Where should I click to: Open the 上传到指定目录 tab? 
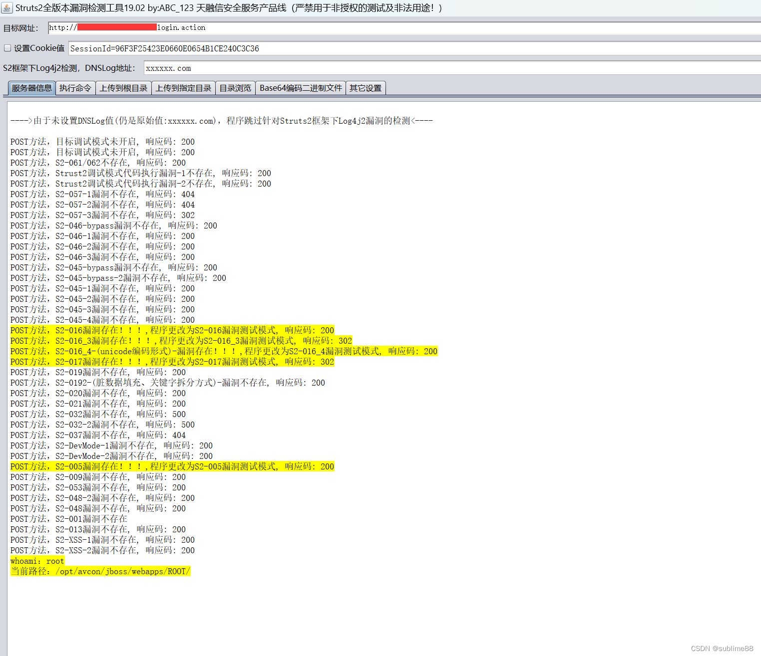tap(183, 88)
